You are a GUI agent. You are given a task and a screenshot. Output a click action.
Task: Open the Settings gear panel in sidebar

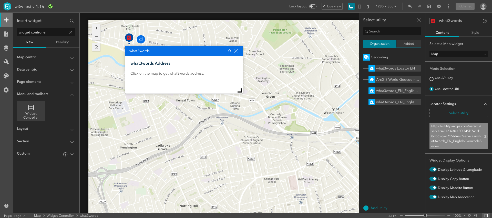pos(6,90)
